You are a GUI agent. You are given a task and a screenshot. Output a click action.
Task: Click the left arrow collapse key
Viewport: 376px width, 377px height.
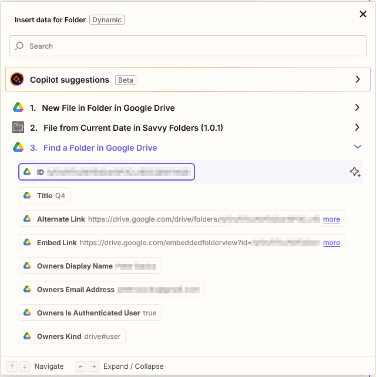coord(81,366)
